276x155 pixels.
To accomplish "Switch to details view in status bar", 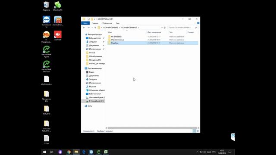I will click(194, 131).
